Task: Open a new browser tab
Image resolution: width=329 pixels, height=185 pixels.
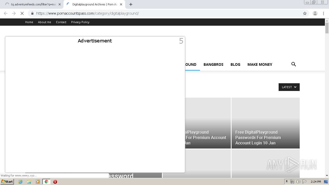Action: pos(131,4)
